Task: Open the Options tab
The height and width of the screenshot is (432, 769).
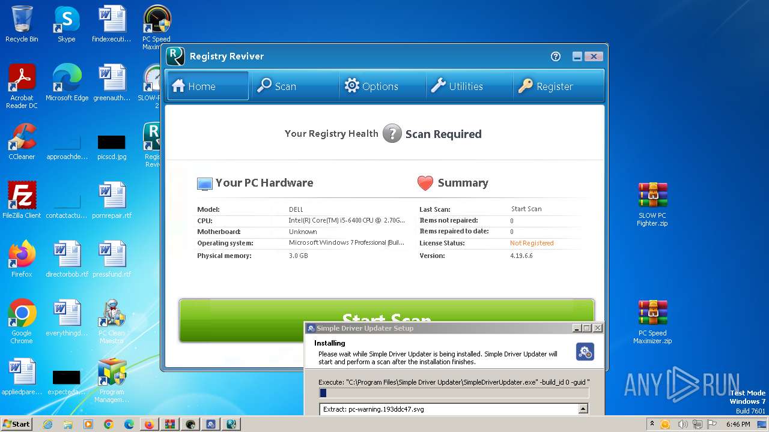Action: [381, 86]
